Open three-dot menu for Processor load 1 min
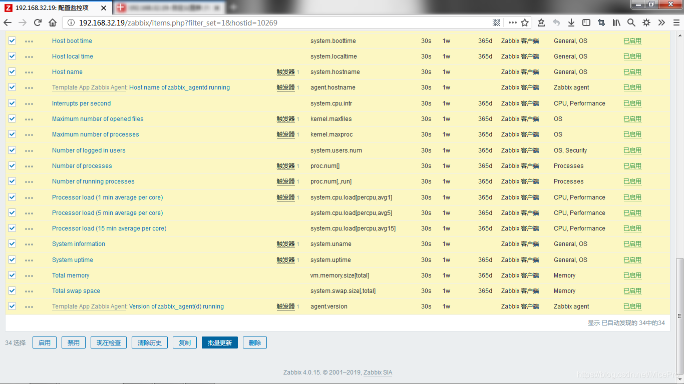The image size is (684, 384). [x=29, y=197]
